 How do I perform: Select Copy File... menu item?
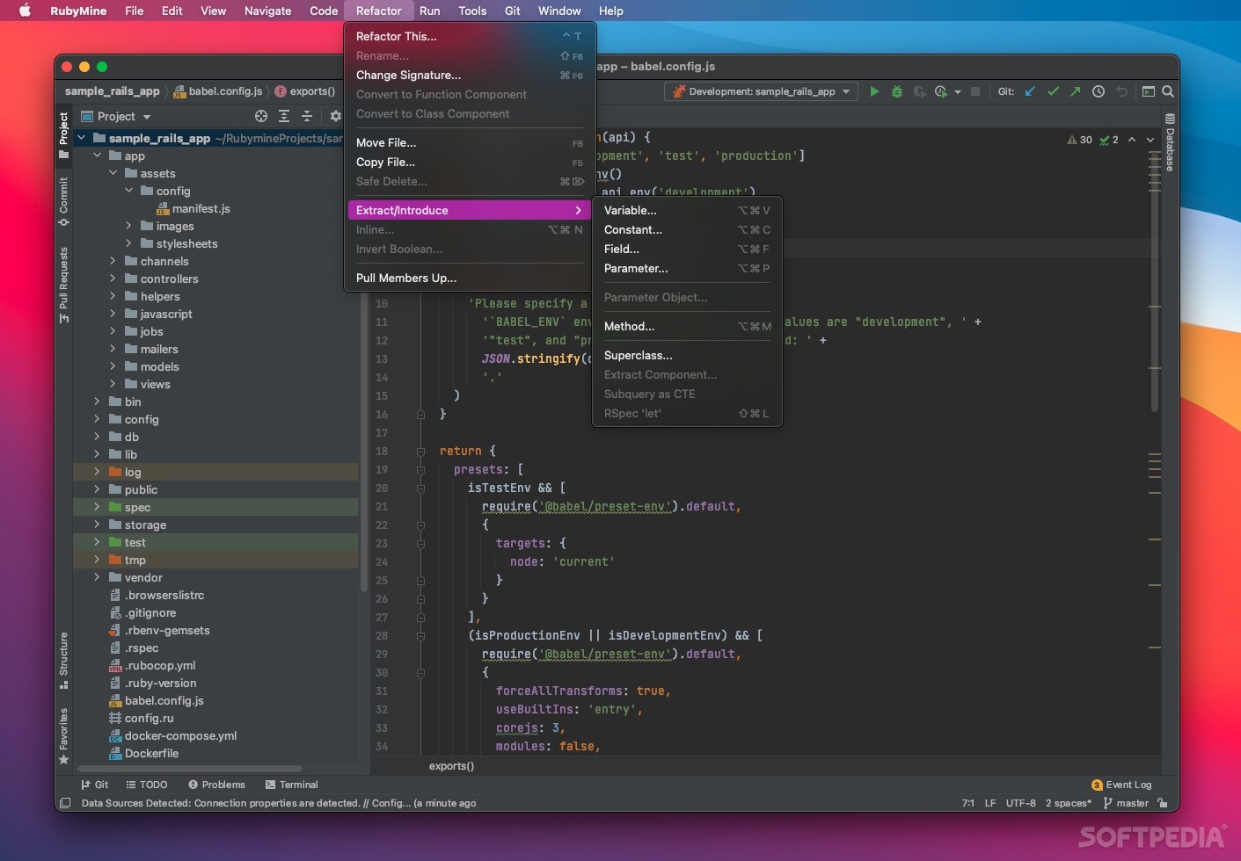pos(470,162)
